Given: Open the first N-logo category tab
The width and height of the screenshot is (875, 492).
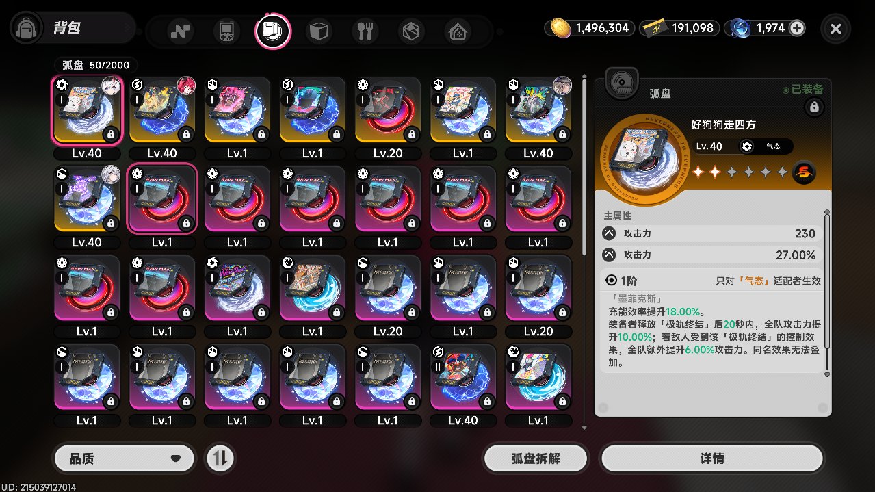Looking at the screenshot, I should (x=180, y=31).
